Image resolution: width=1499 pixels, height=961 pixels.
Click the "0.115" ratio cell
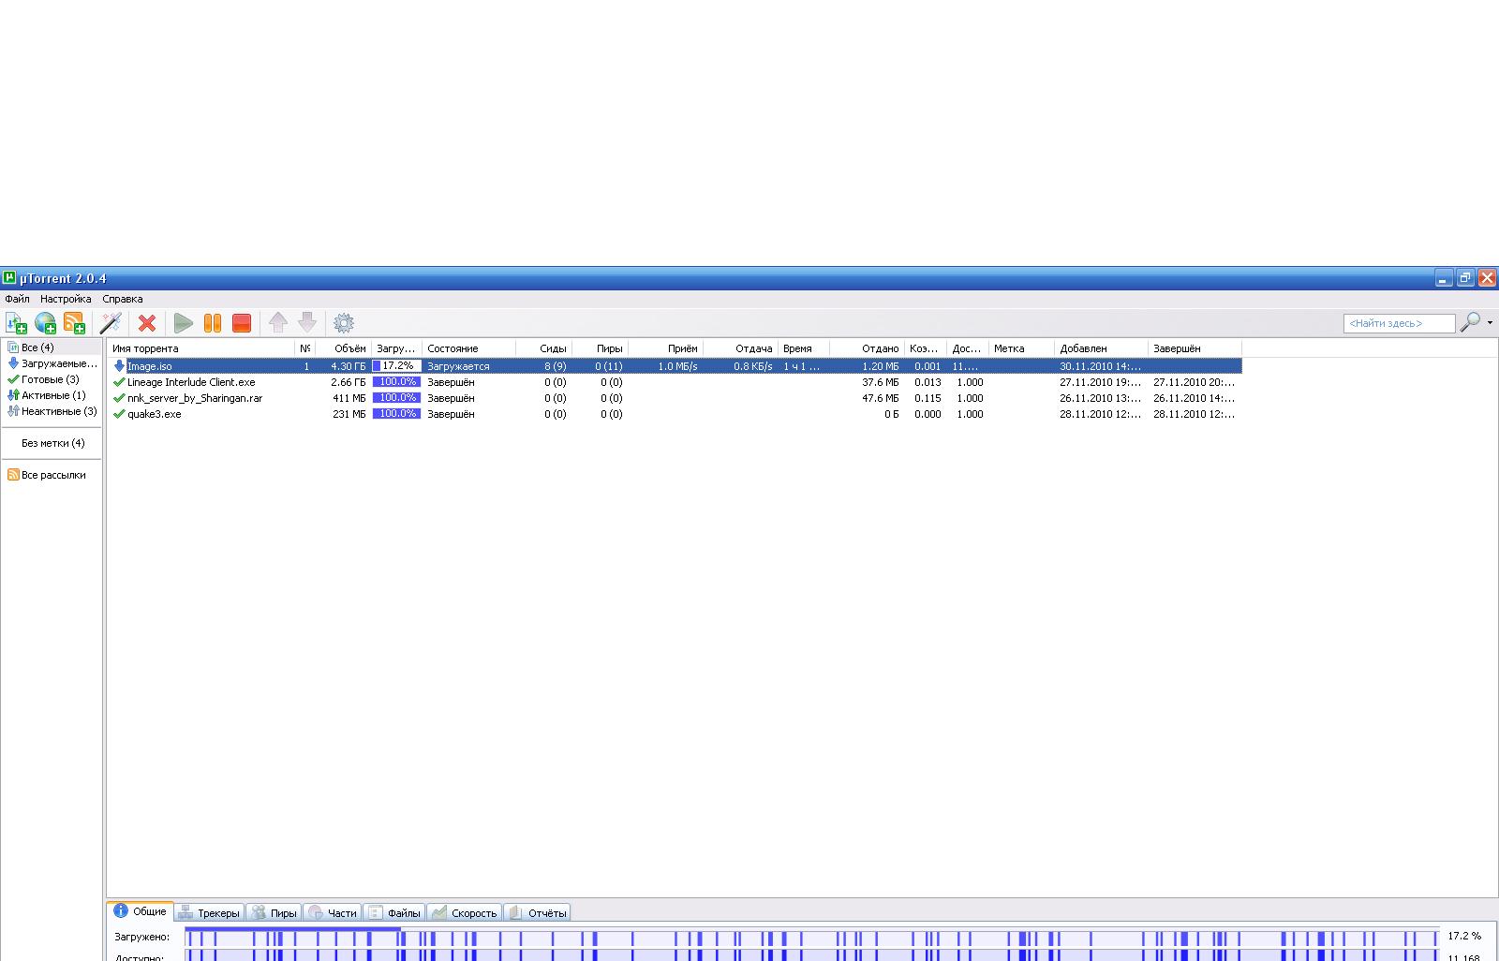928,398
